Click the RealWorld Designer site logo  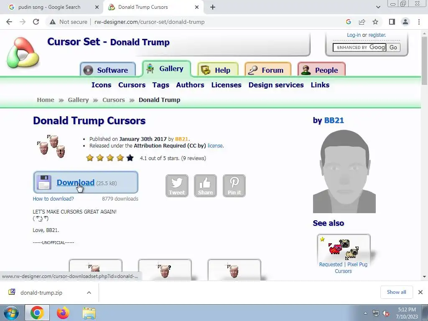tap(23, 53)
